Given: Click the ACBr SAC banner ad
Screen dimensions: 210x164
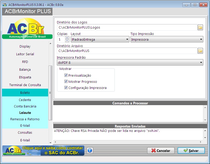Looking at the screenshot, I should pos(43,151).
